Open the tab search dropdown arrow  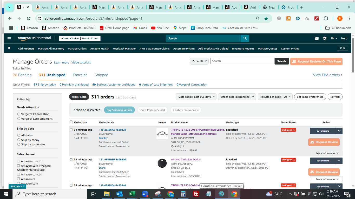point(9,7)
